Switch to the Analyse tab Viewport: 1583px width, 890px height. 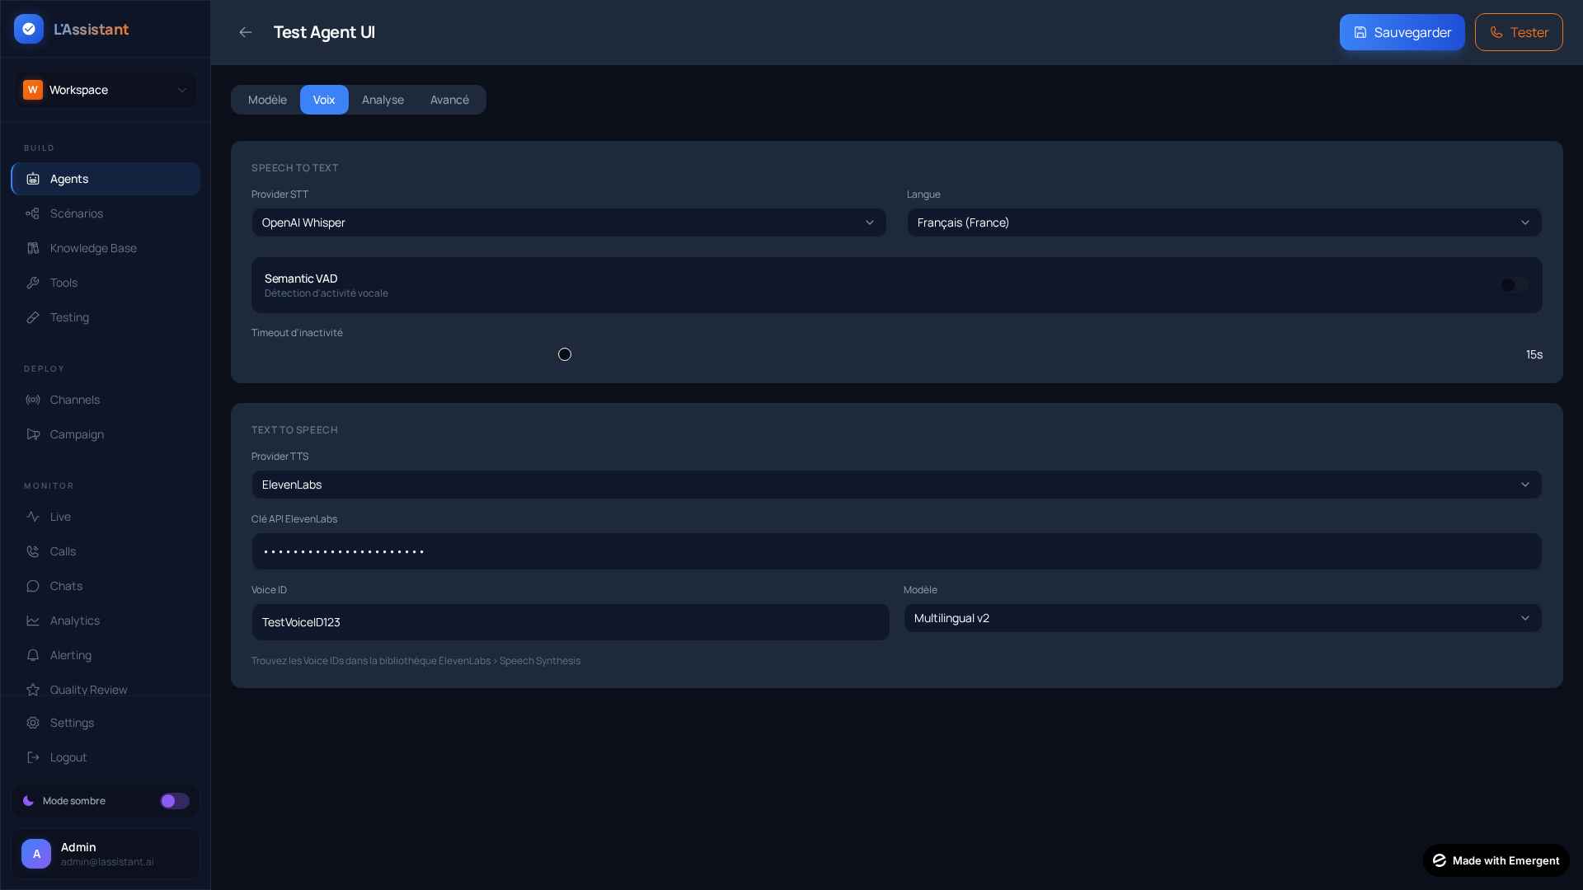(x=383, y=100)
